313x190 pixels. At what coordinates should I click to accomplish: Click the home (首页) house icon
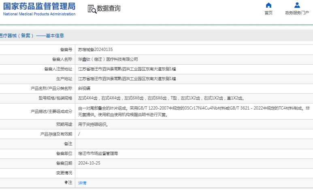point(268,5)
